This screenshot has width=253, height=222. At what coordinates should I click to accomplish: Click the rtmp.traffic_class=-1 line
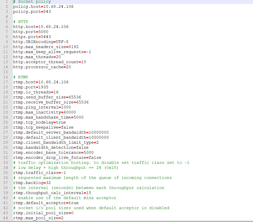pos(40,173)
